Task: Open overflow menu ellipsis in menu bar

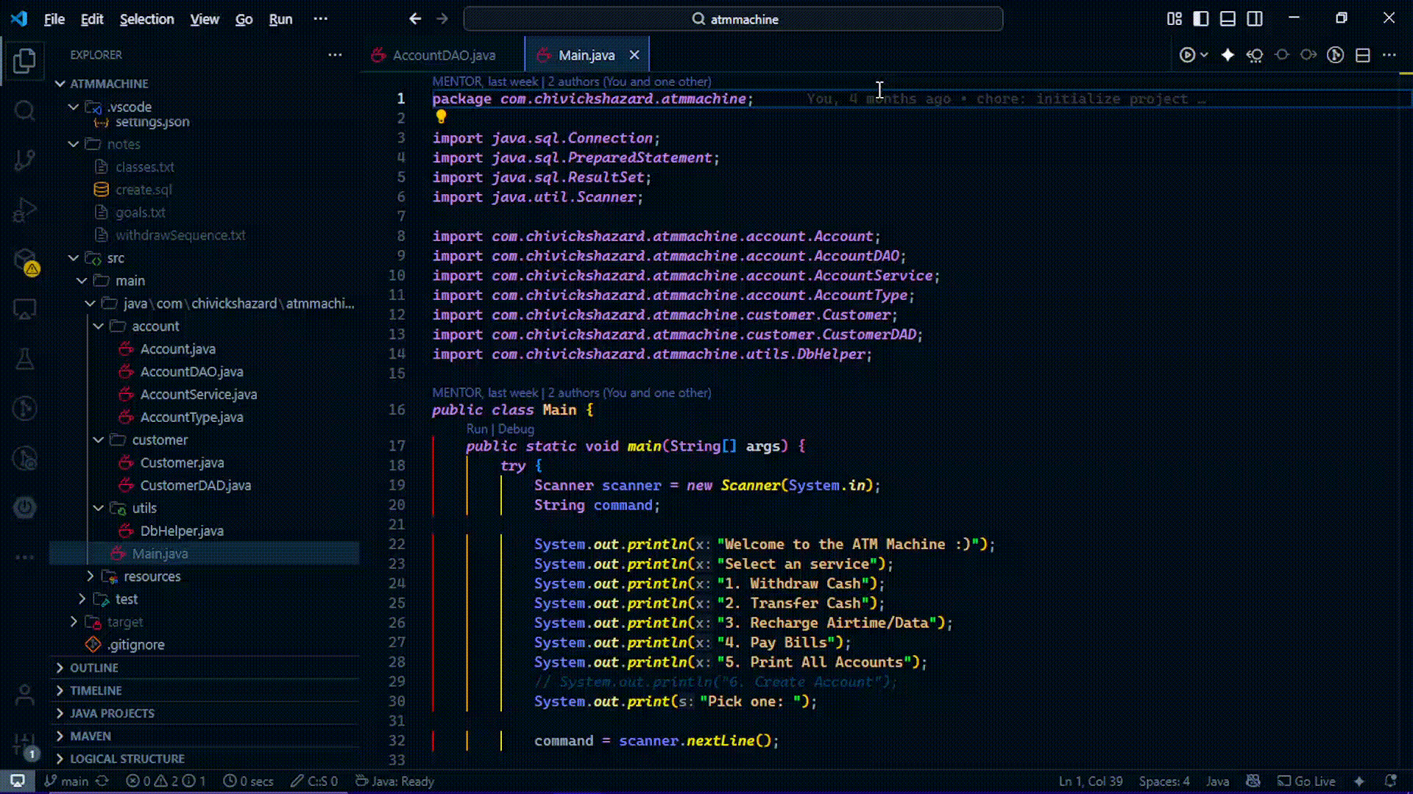Action: tap(321, 19)
